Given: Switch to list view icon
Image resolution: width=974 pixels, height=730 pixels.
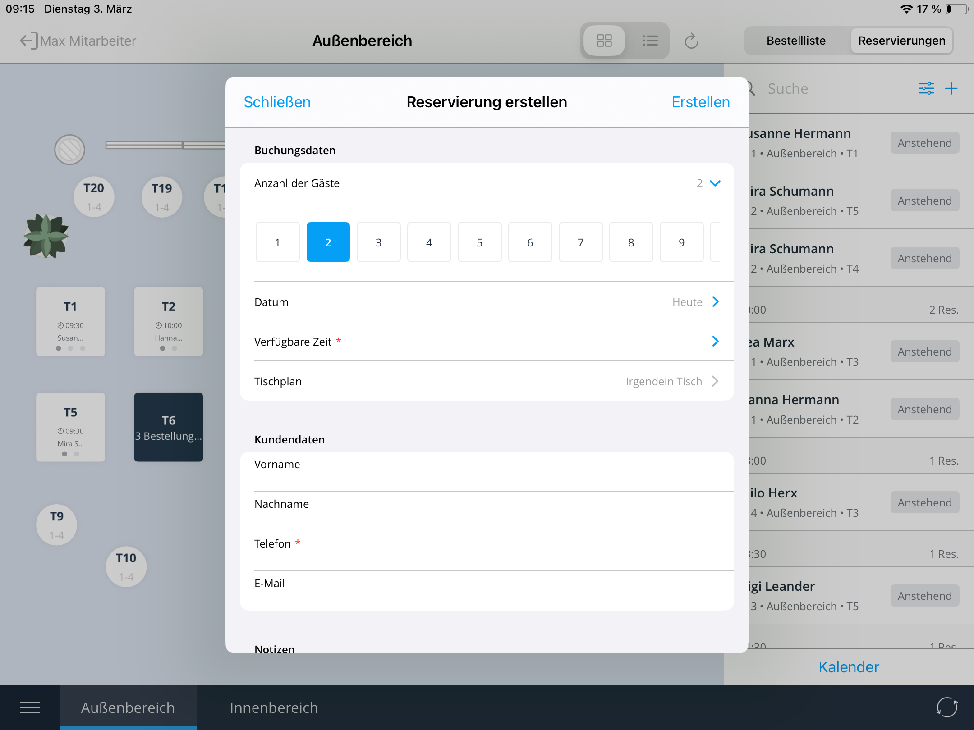Looking at the screenshot, I should [x=650, y=41].
